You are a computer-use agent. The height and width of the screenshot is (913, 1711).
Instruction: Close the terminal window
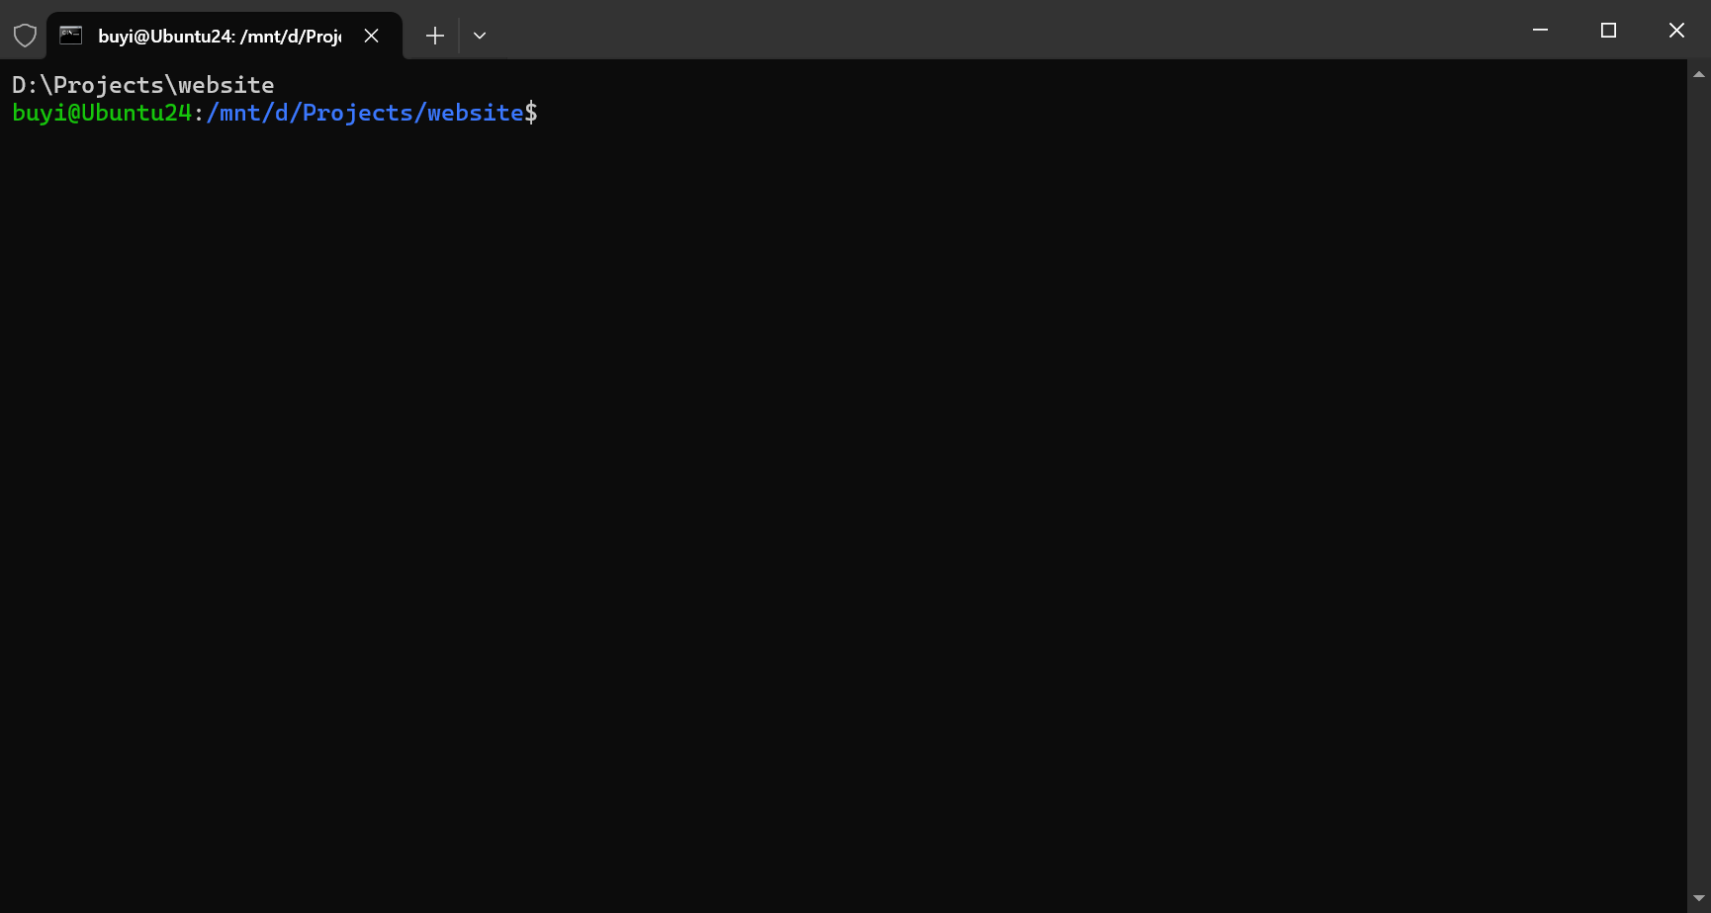coord(1676,30)
